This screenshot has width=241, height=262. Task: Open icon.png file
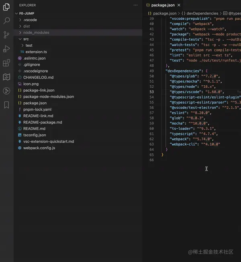(78, 84)
